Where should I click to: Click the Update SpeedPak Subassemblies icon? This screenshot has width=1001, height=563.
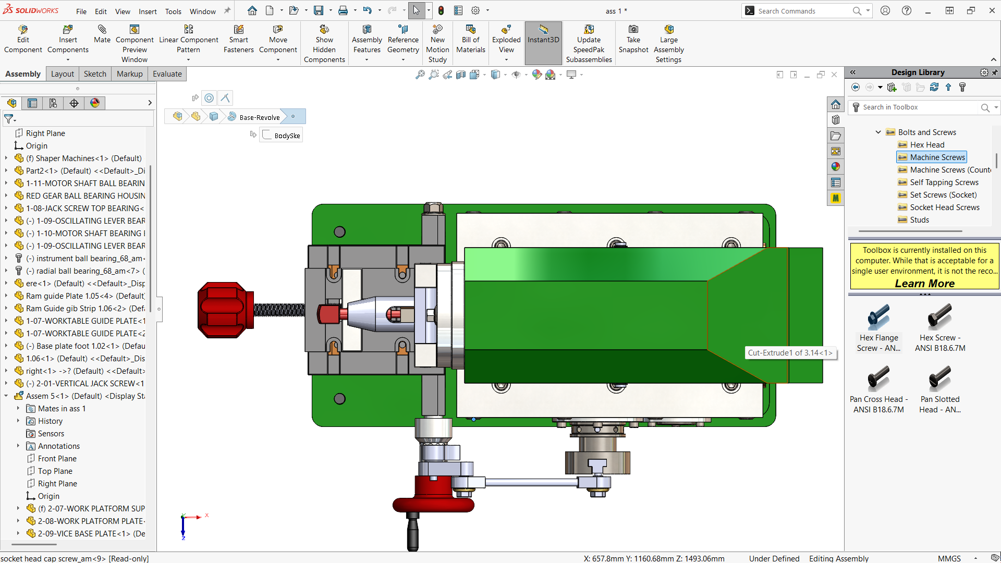(589, 29)
